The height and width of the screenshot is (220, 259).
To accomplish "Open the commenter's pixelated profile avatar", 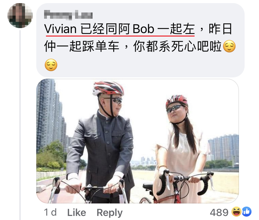I will (20, 16).
